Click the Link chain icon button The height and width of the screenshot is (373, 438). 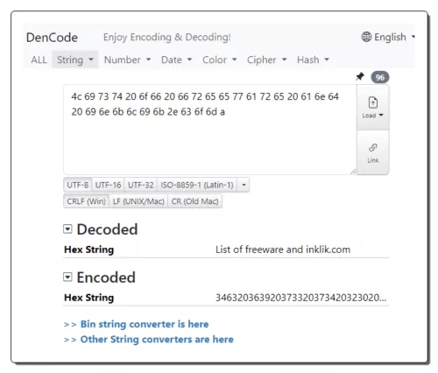[373, 152]
